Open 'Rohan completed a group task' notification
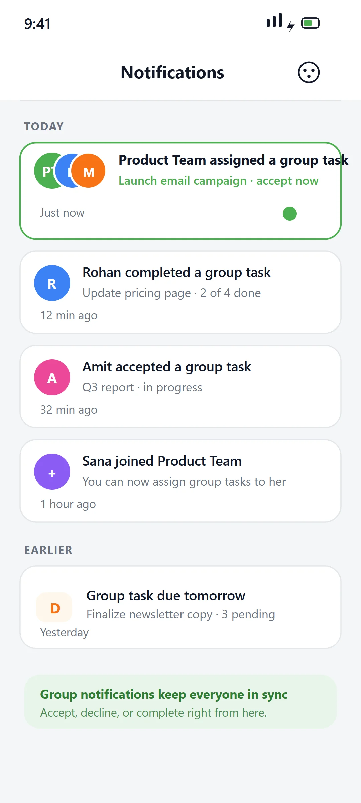 point(180,292)
